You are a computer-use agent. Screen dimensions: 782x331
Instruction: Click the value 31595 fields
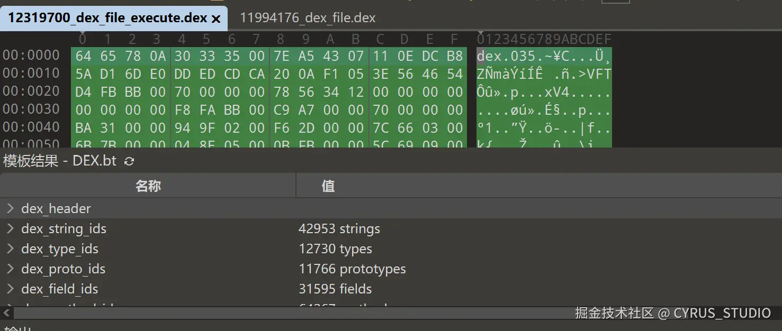(x=336, y=289)
